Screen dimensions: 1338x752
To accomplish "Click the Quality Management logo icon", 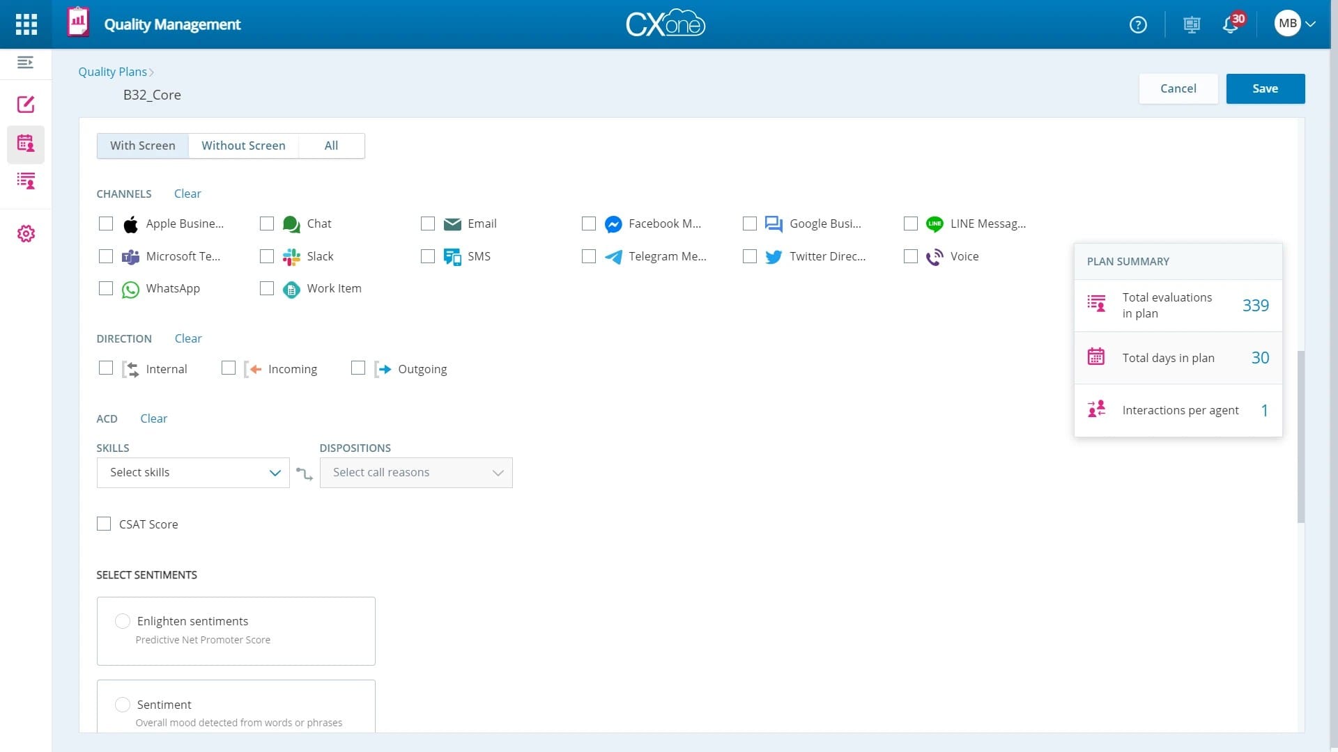I will tap(78, 22).
